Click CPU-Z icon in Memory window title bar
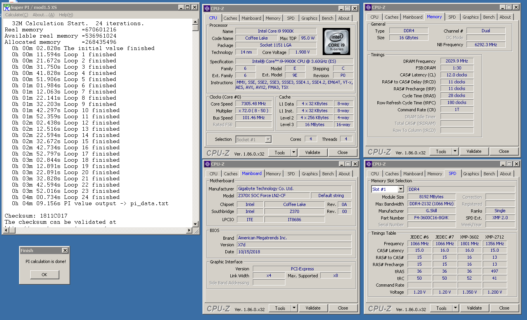 (369, 7)
